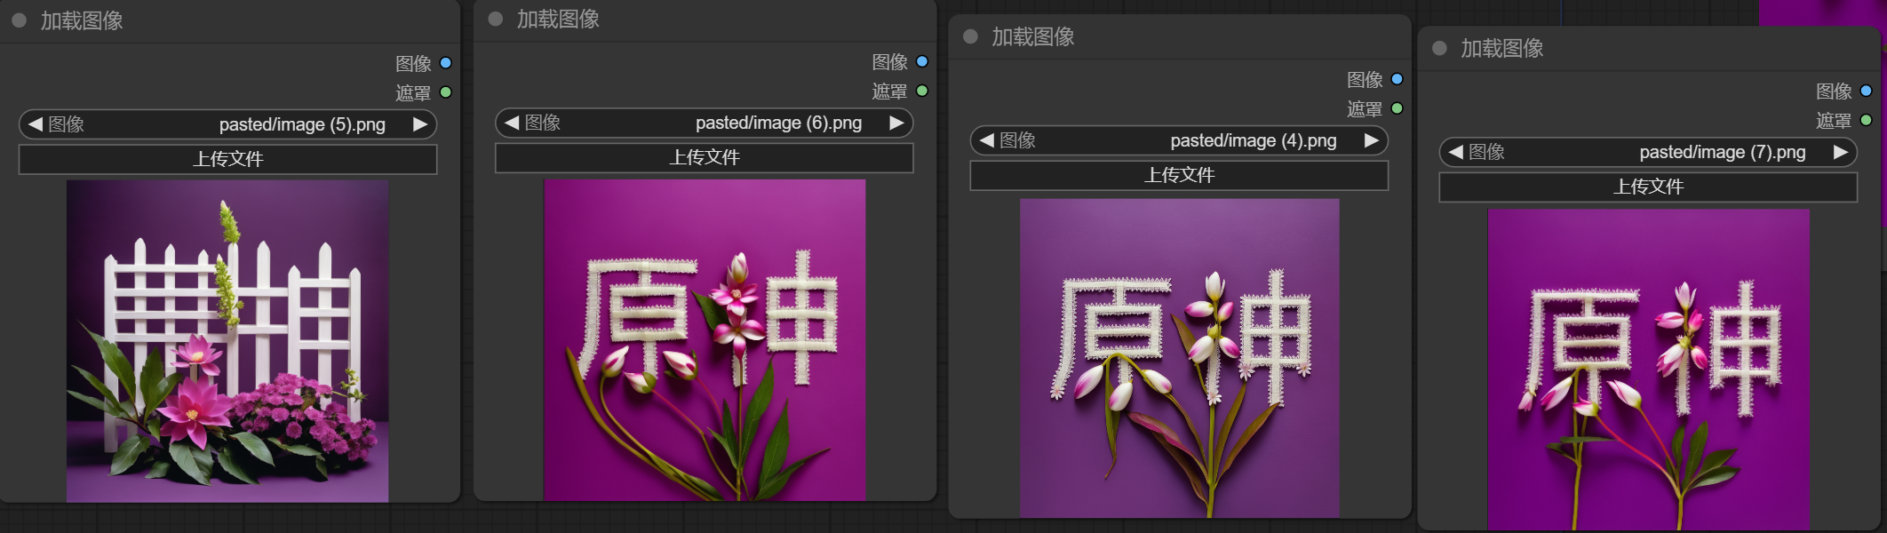The height and width of the screenshot is (533, 1887).
Task: Select preview thumbnail of pasted/image (4).png
Action: (x=1179, y=358)
